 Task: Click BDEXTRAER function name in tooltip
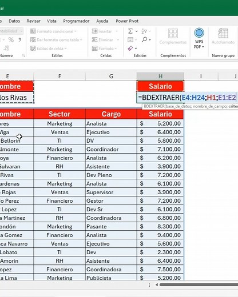coord(154,106)
